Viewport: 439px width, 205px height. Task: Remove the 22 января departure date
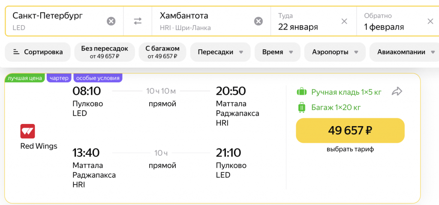tap(344, 21)
